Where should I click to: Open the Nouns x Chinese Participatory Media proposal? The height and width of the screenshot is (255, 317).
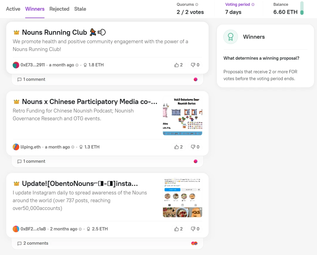pyautogui.click(x=90, y=102)
